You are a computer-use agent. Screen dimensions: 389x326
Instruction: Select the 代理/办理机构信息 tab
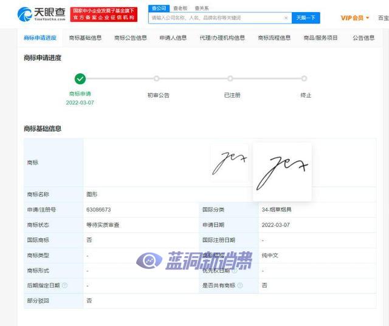pyautogui.click(x=222, y=38)
